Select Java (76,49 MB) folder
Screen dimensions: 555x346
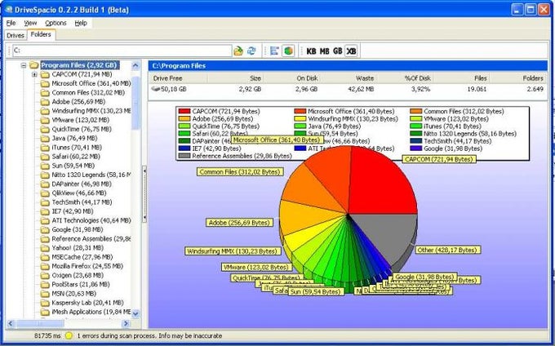click(74, 139)
